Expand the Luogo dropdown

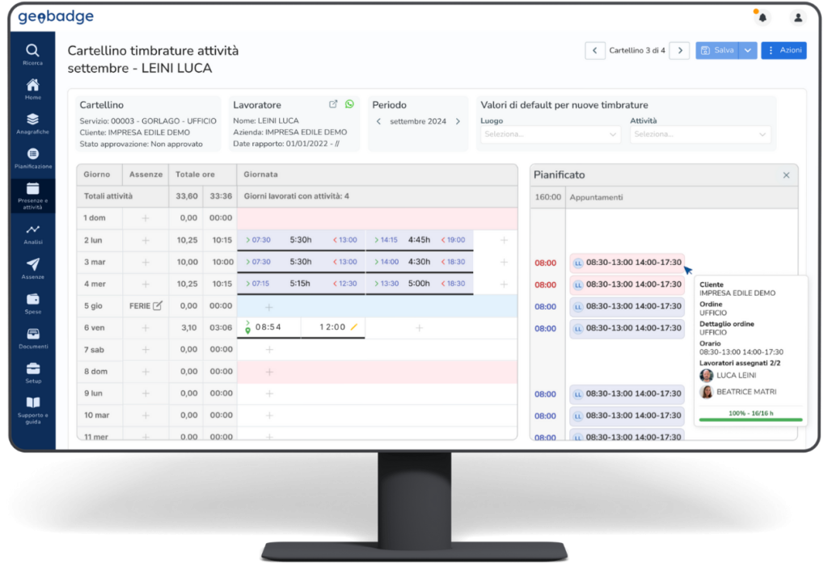click(x=550, y=134)
